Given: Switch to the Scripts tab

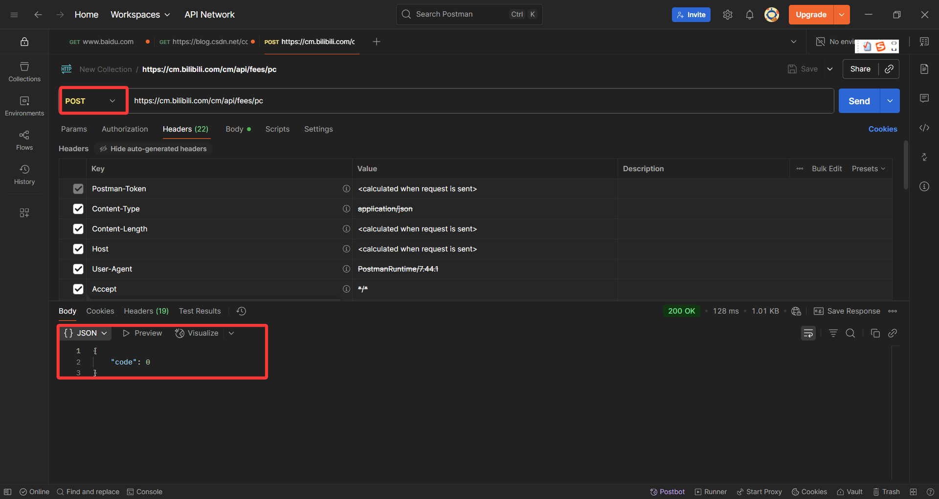Looking at the screenshot, I should 277,129.
